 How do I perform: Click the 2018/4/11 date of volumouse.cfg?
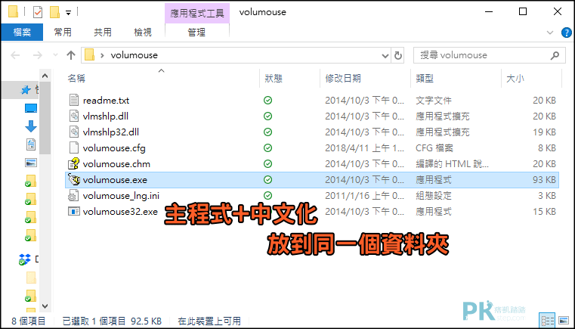[x=364, y=148]
